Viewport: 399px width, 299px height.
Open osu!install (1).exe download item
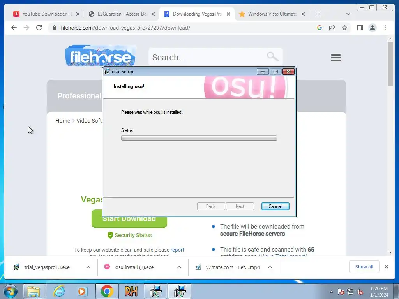tap(134, 267)
